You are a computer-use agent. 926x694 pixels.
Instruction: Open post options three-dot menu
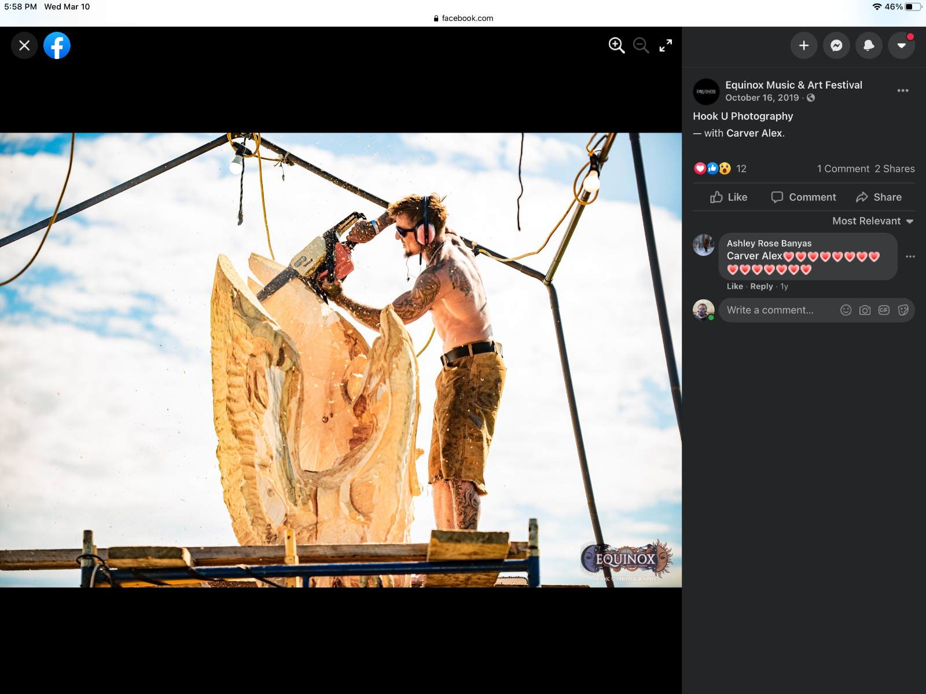[x=902, y=91]
